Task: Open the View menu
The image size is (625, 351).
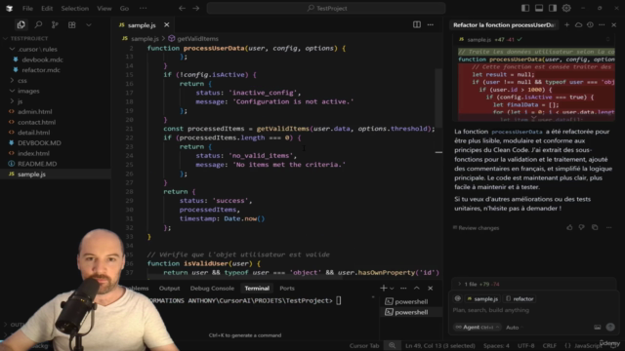Action: coord(104,9)
